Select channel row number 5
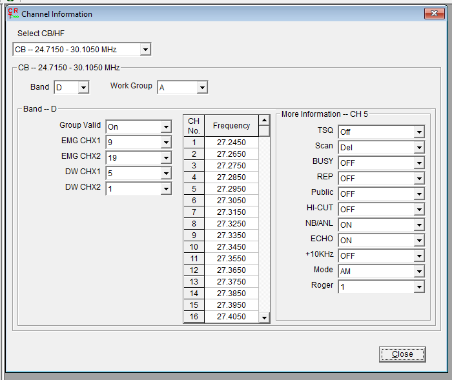Screen dimensions: 452x380 click(194, 189)
